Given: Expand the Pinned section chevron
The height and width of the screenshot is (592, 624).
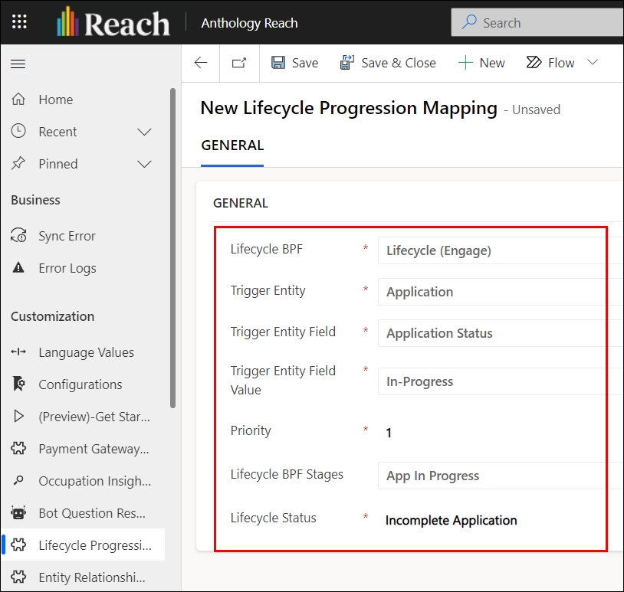Looking at the screenshot, I should click(x=144, y=164).
